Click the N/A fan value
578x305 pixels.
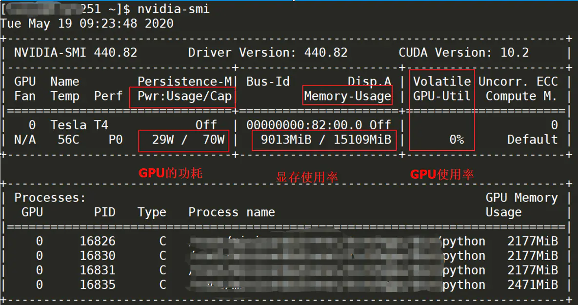click(x=25, y=140)
